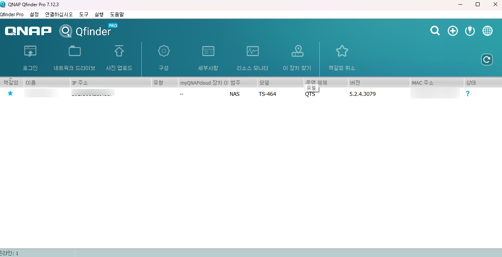Image resolution: width=502 pixels, height=257 pixels.
Task: Sort by the myQNAPcloud 장치 column header
Action: 204,83
